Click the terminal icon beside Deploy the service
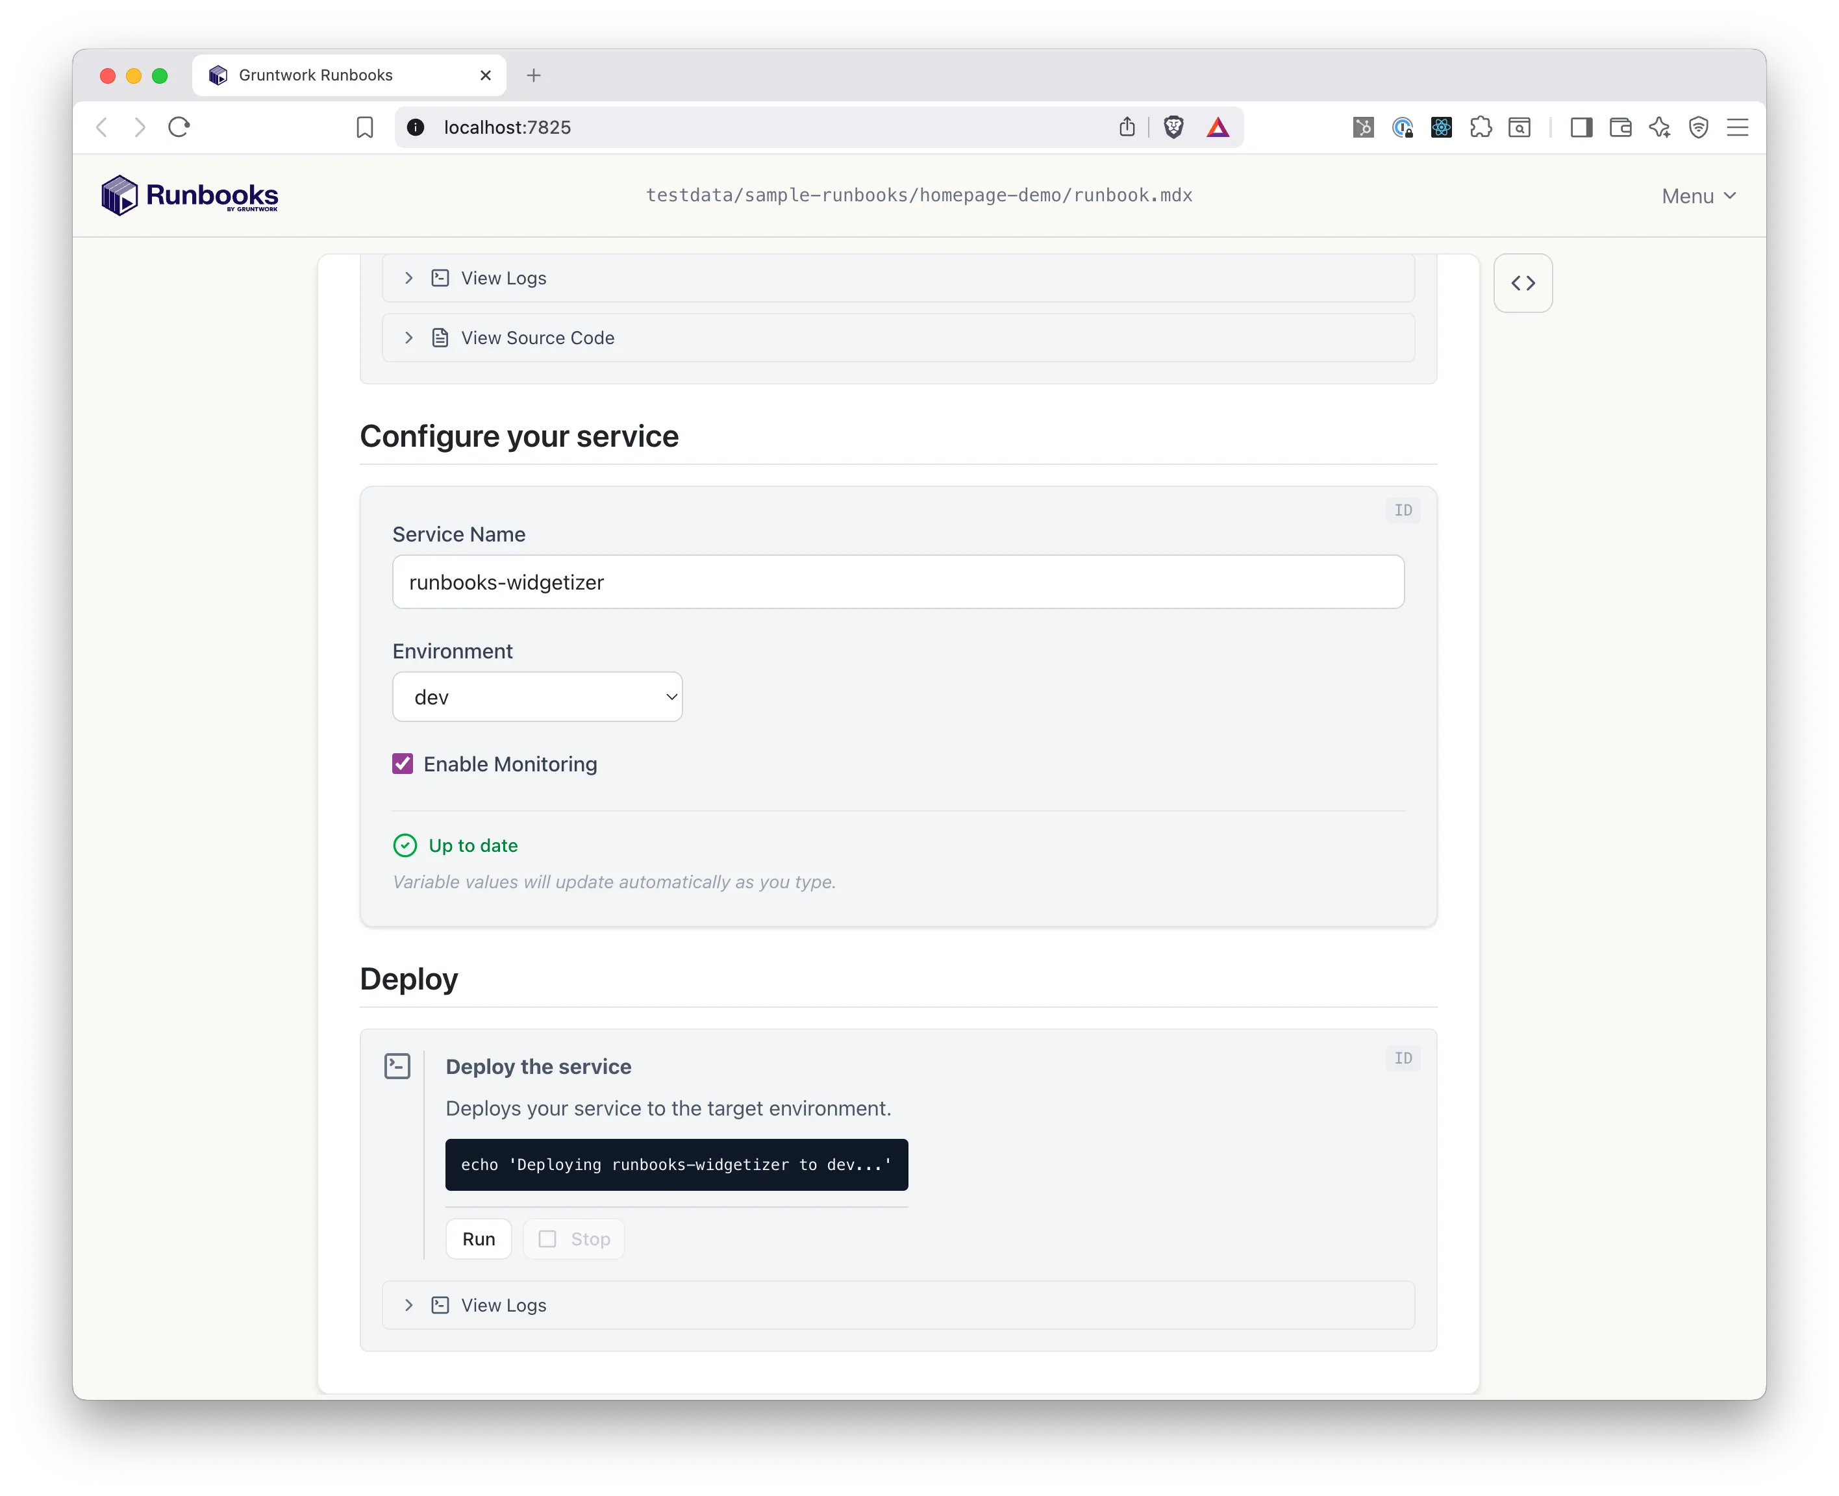The width and height of the screenshot is (1839, 1496). 397,1065
